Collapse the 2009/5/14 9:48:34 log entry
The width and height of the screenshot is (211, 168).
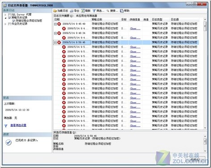coord(55,33)
